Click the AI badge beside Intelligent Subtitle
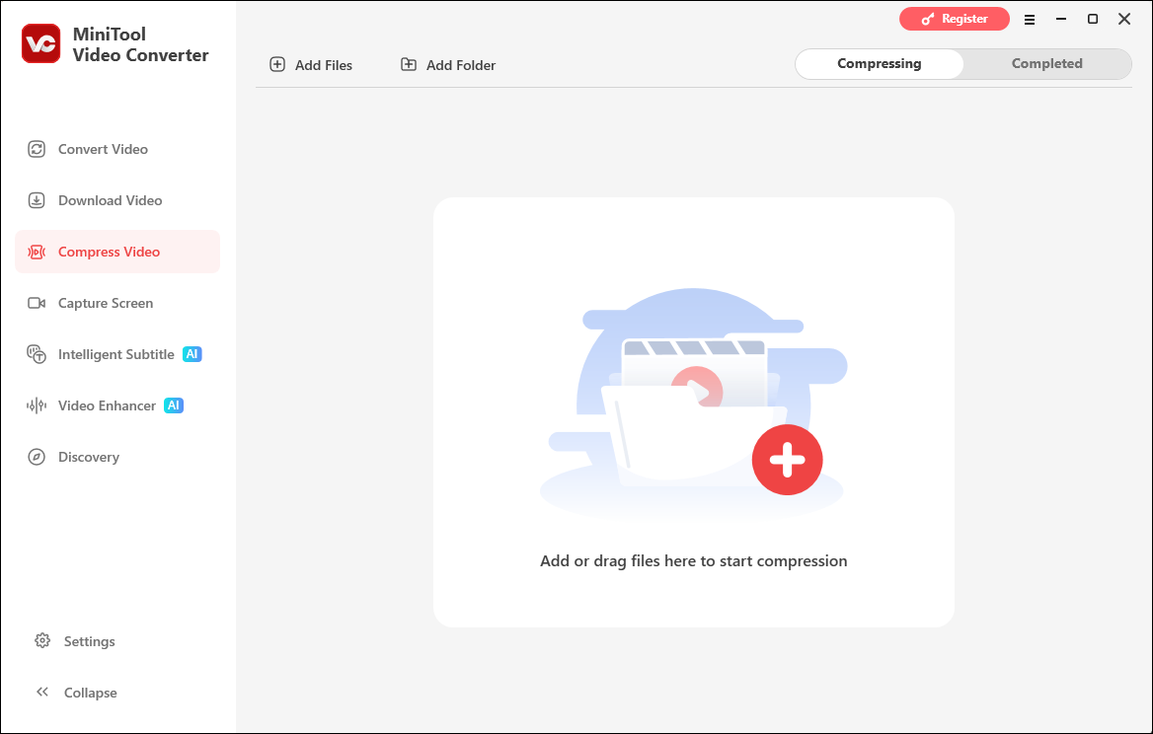The width and height of the screenshot is (1153, 734). (192, 354)
